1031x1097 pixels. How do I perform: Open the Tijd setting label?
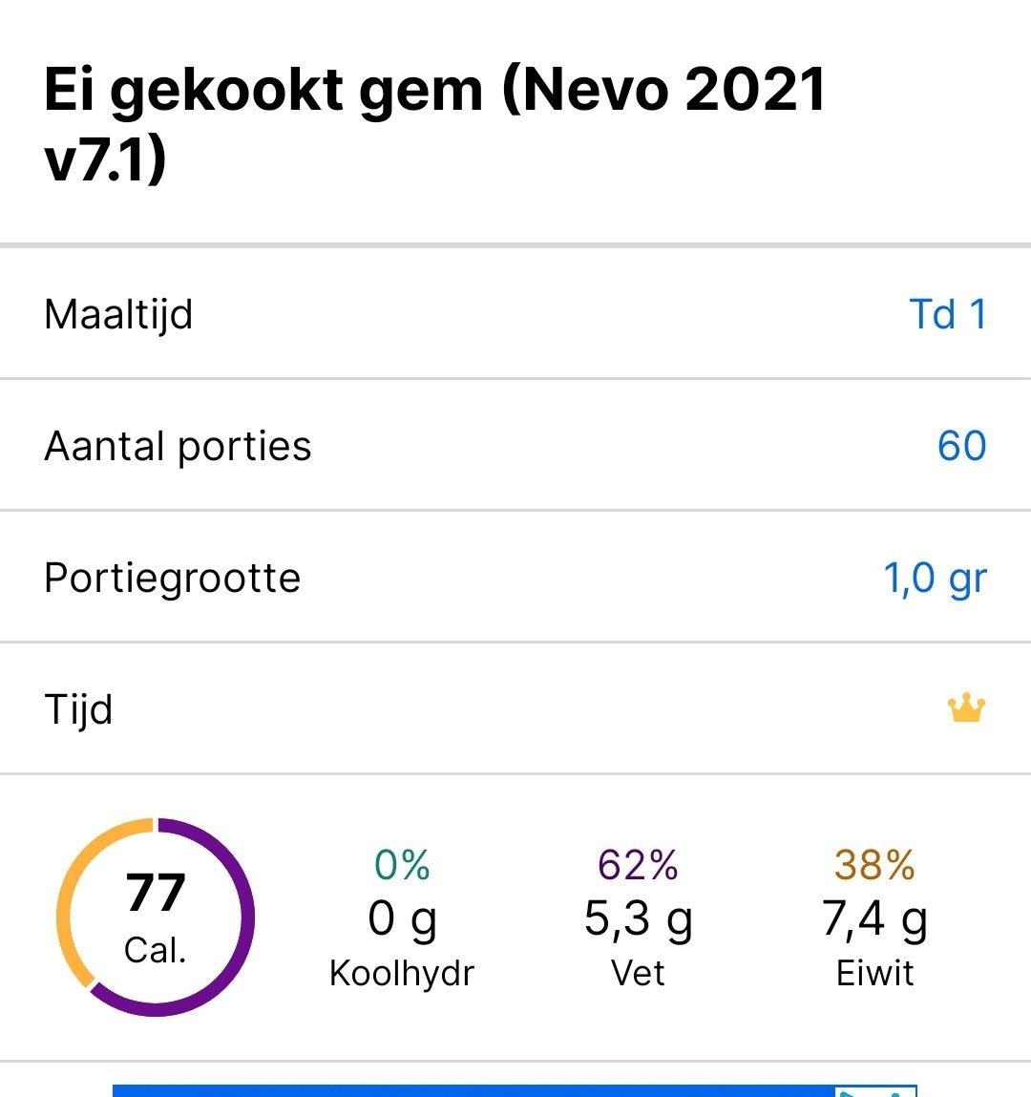pos(78,709)
